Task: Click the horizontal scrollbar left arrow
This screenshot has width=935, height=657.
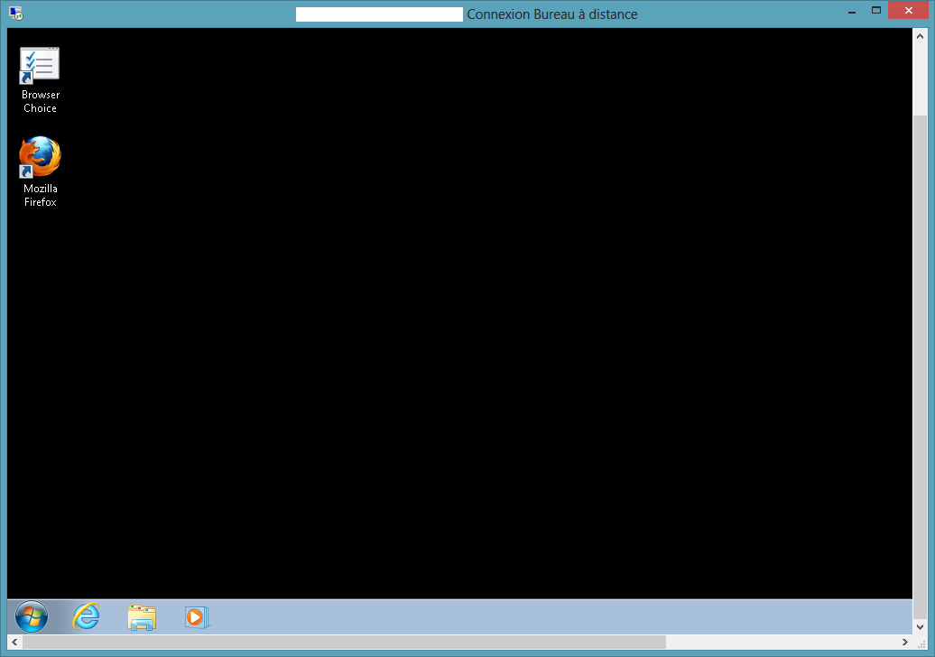Action: 14,643
